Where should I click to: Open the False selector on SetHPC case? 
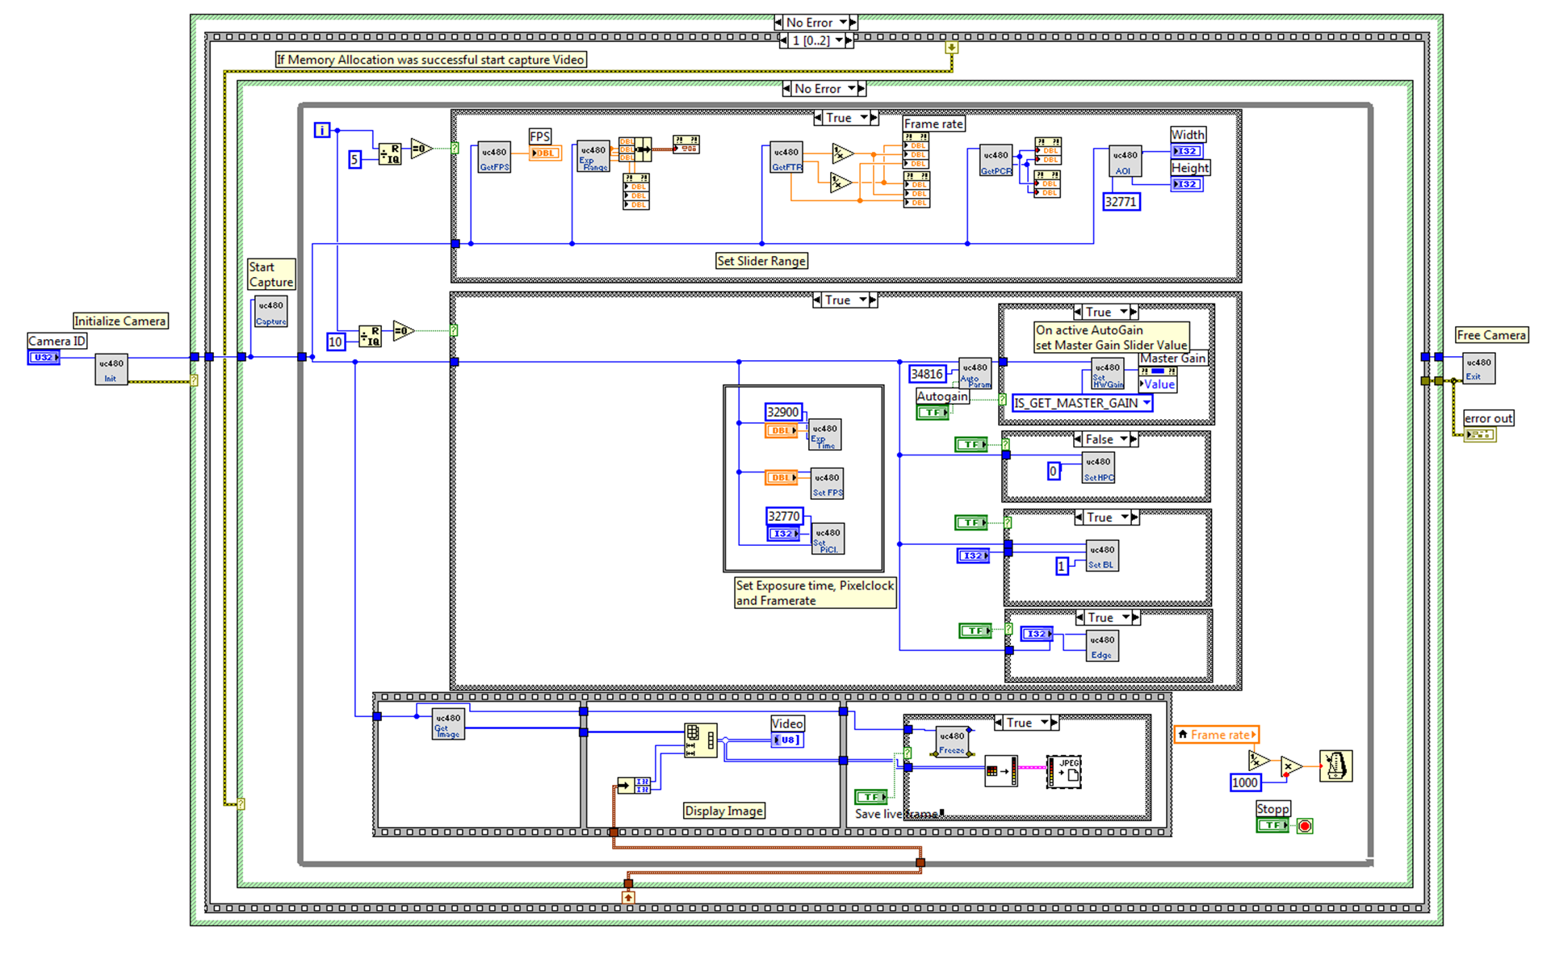pyautogui.click(x=1123, y=439)
